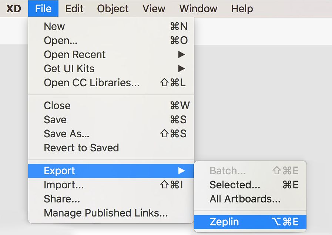The height and width of the screenshot is (235, 332).
Task: Open the Object menu
Action: 113,9
